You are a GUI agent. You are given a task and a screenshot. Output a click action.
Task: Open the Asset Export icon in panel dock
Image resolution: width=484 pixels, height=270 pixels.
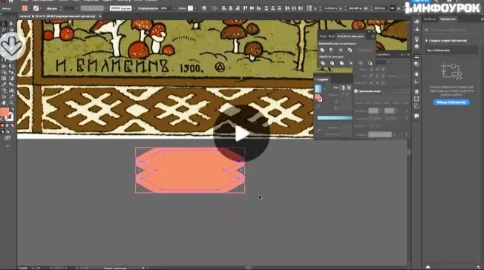click(416, 99)
